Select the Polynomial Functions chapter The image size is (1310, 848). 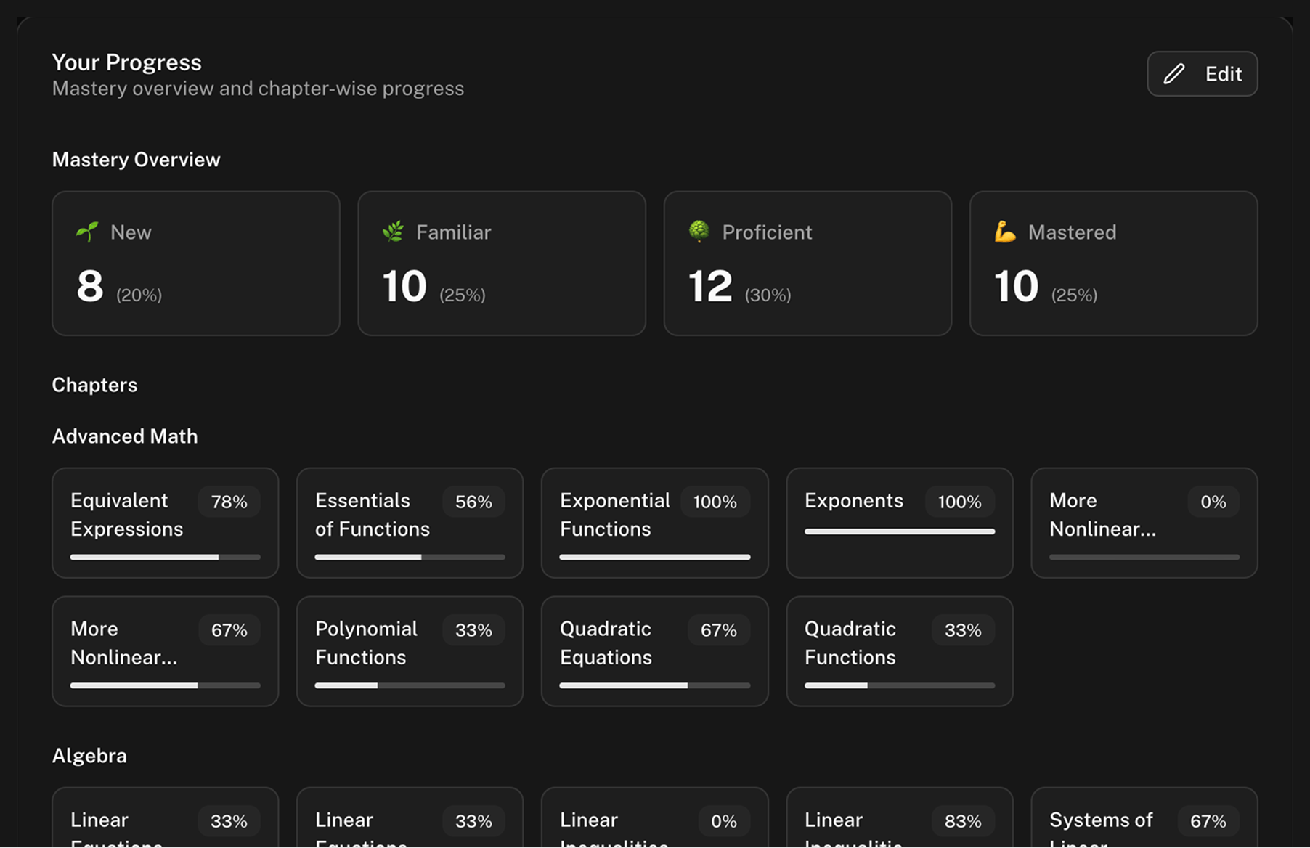point(410,651)
